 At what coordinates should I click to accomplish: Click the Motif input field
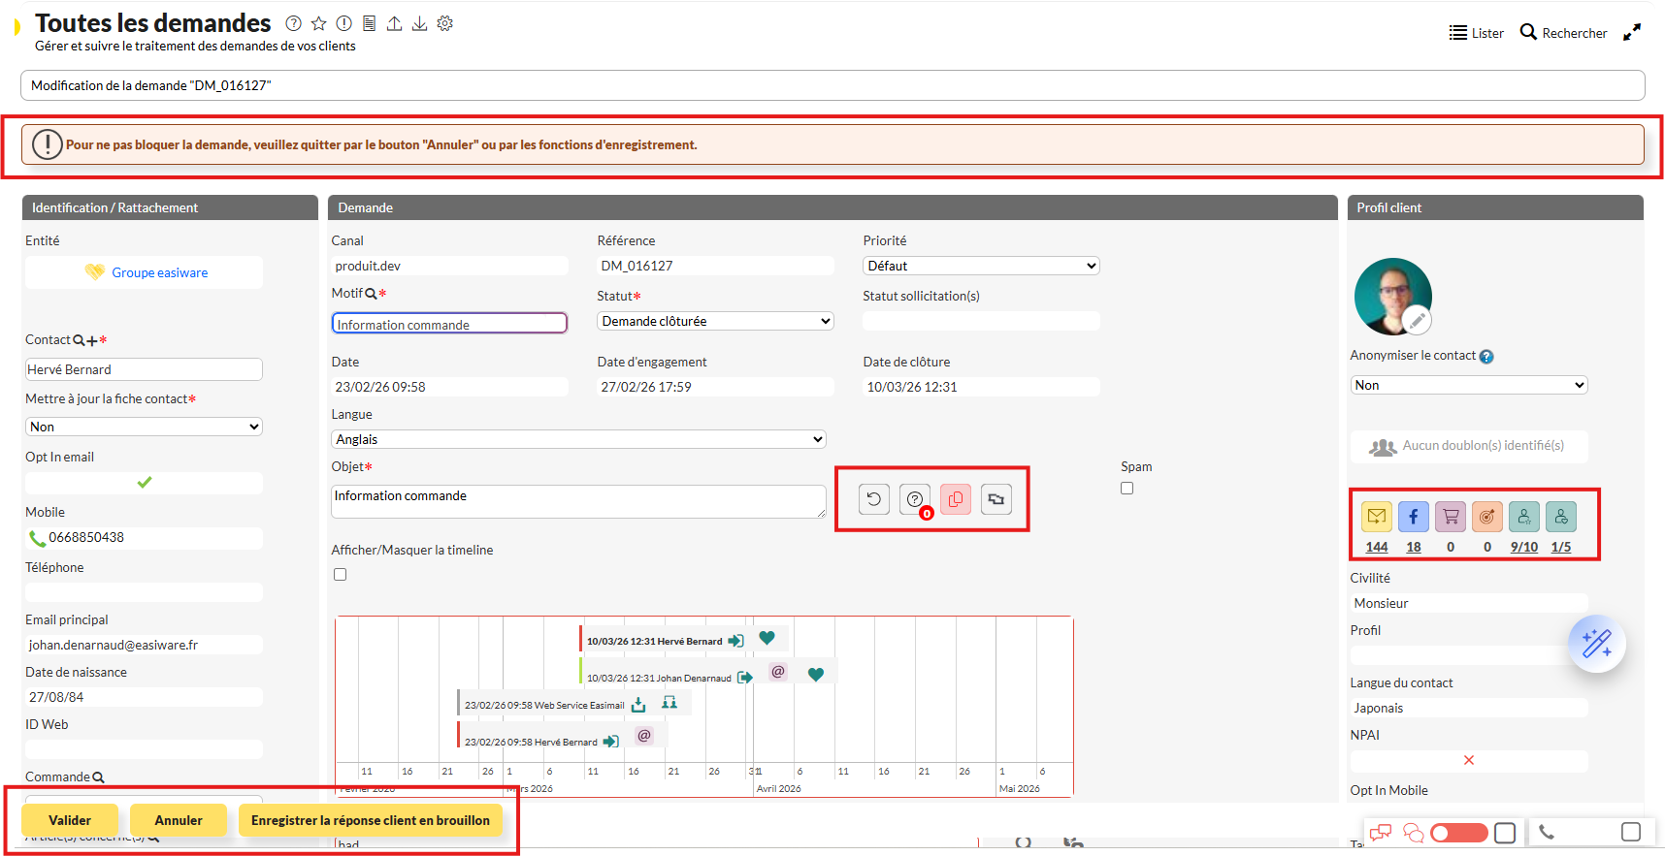click(449, 324)
